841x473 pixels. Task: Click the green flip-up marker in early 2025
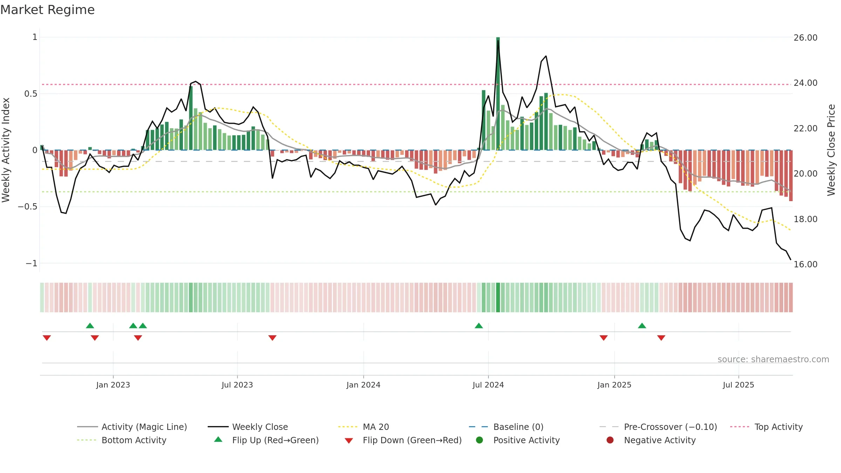tap(642, 325)
